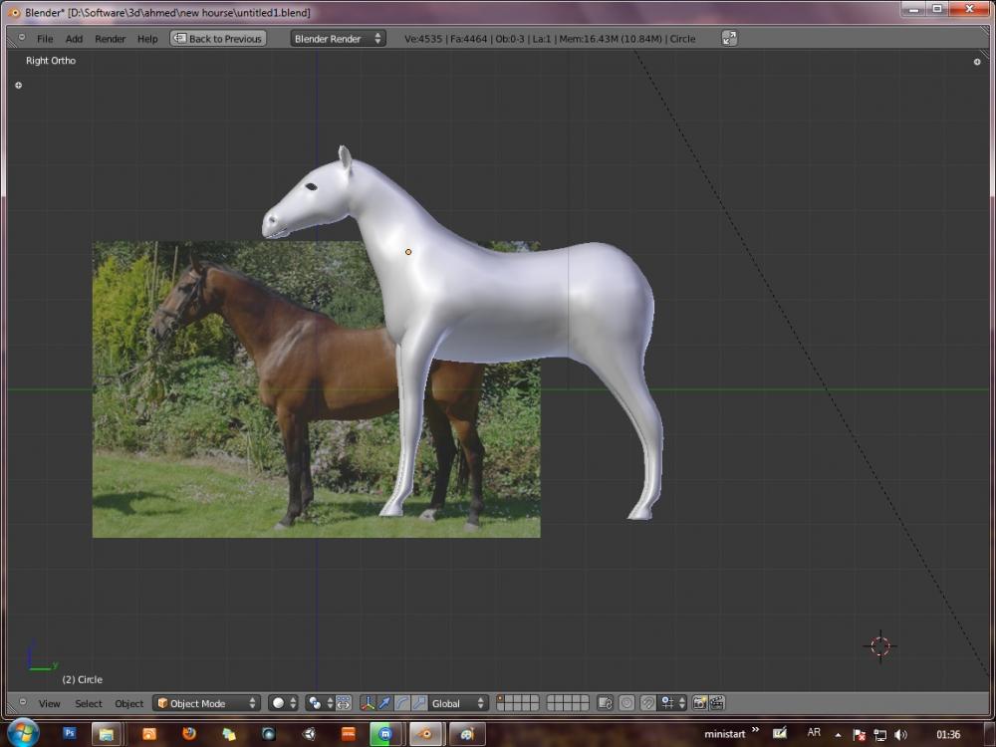This screenshot has height=747, width=996.
Task: Select the scale manipulator icon
Action: [x=418, y=703]
